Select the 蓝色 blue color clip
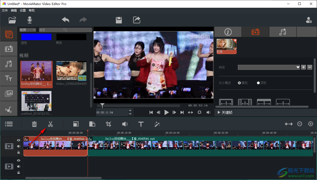This screenshot has width=317, height=180. [36, 37]
